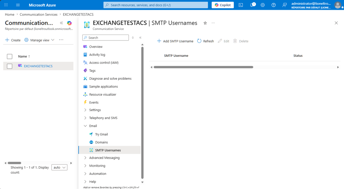Open portal settings gear
This screenshot has height=189, width=344.
tap(262, 5)
